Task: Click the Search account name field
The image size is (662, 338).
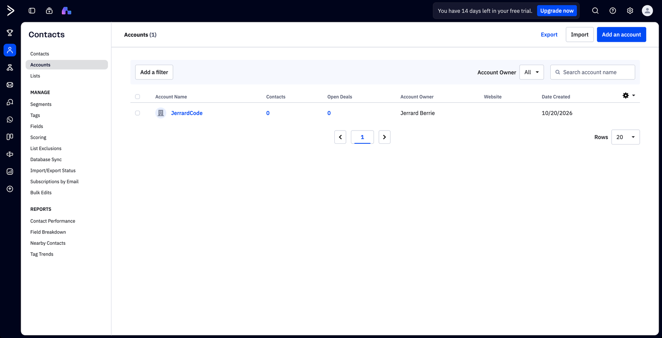Action: click(x=592, y=72)
